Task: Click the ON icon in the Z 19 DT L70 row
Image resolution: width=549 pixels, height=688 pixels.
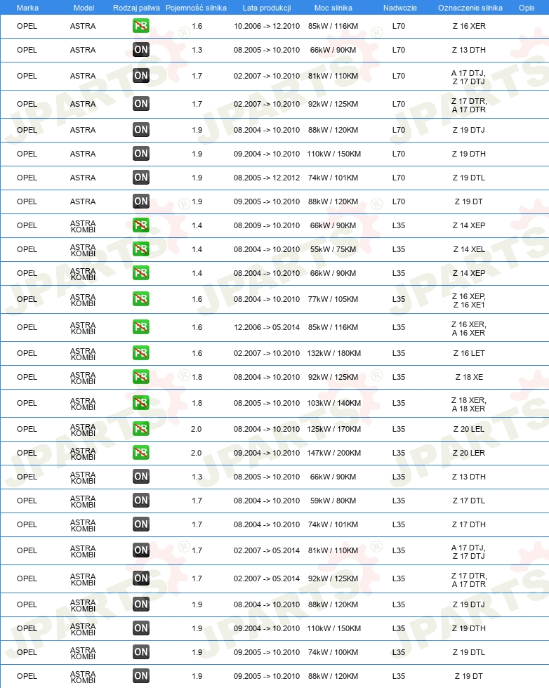Action: [x=141, y=201]
